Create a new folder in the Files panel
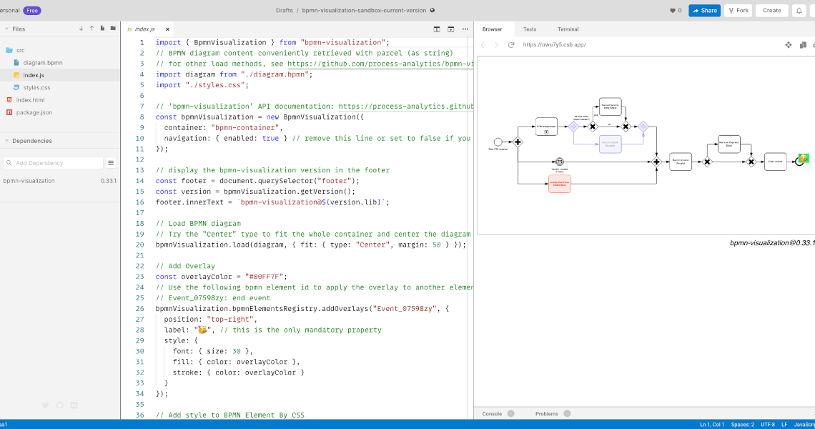Screen dimensions: 815x429 [x=113, y=27]
